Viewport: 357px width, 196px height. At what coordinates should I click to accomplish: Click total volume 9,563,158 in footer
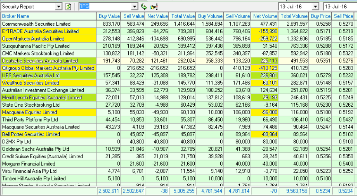pyautogui.click(x=294, y=191)
